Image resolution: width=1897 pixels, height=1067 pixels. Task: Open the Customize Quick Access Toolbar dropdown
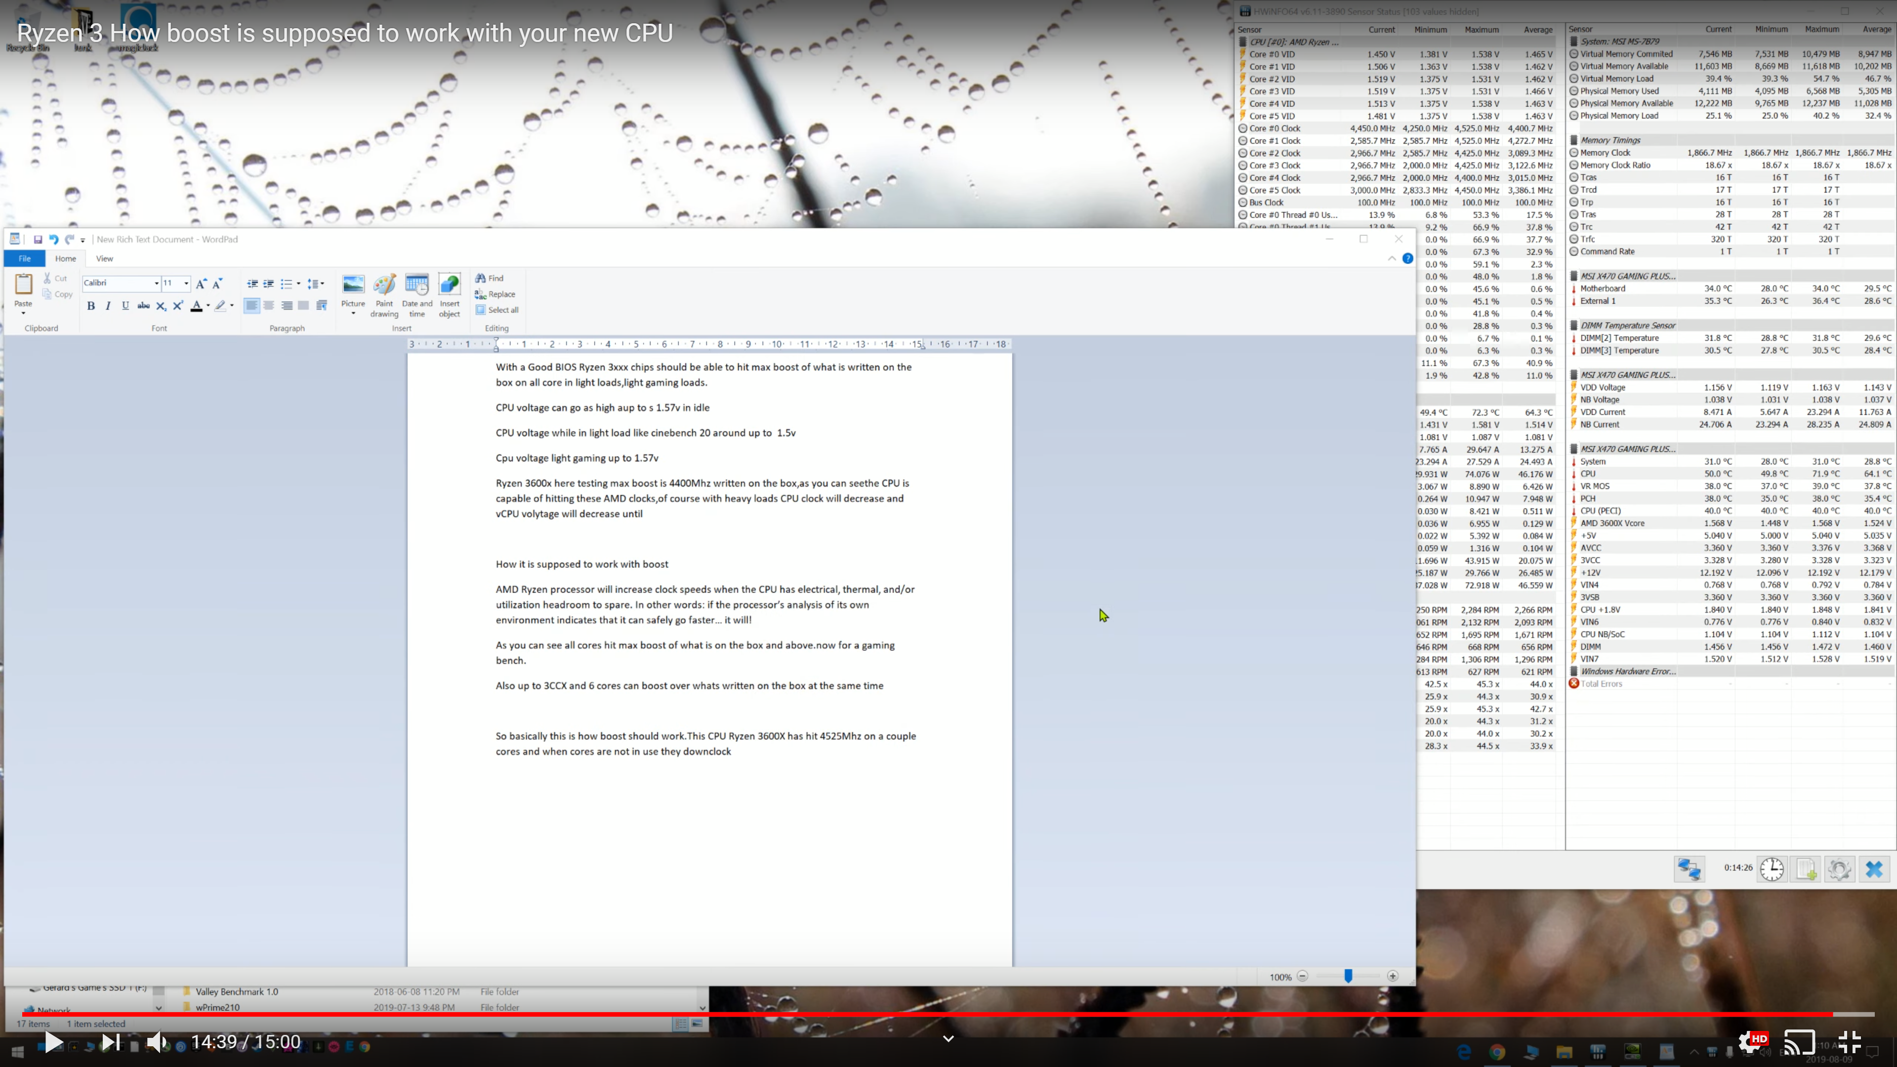coord(82,240)
